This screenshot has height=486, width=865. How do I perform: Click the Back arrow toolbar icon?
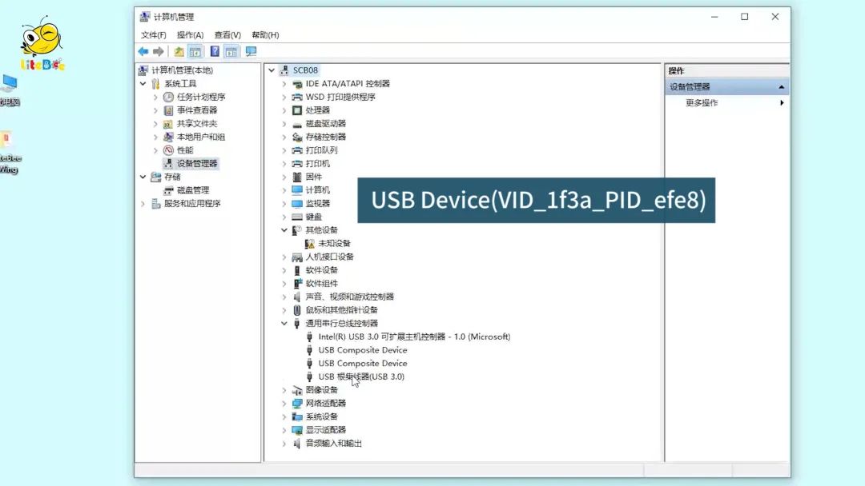pos(143,51)
